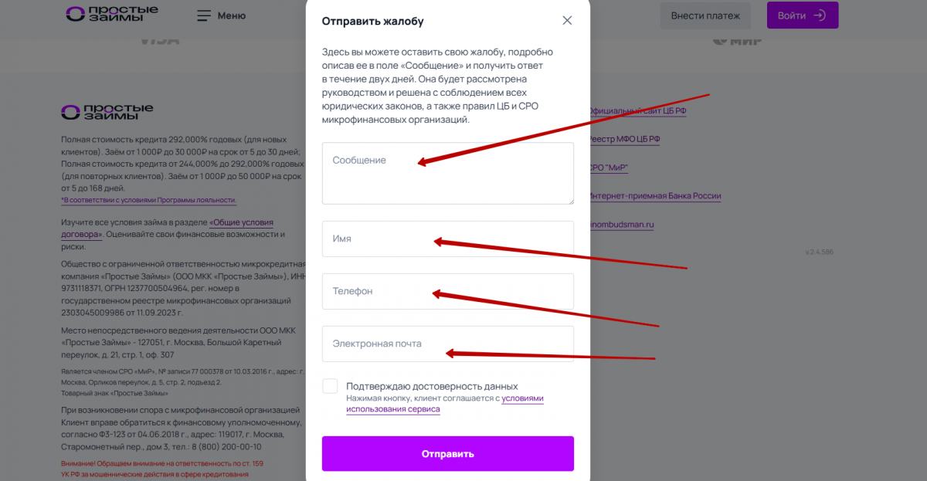The height and width of the screenshot is (481, 927).
Task: Focus the Сообщение message text area
Action: click(447, 173)
